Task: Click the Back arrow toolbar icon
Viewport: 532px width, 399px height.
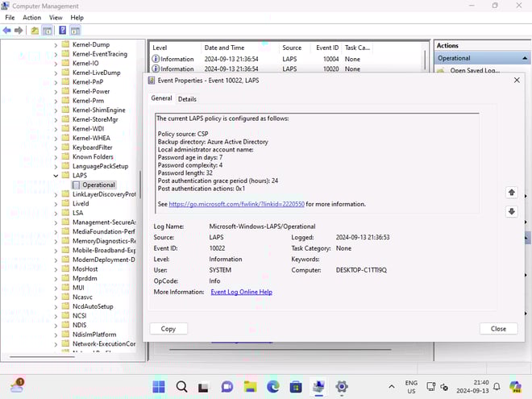Action: click(6, 31)
